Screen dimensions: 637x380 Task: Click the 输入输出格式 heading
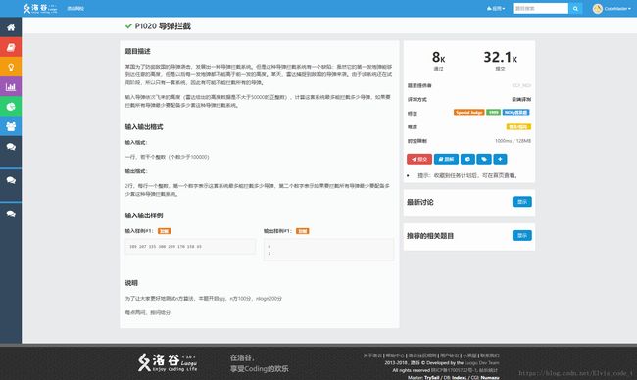point(144,127)
